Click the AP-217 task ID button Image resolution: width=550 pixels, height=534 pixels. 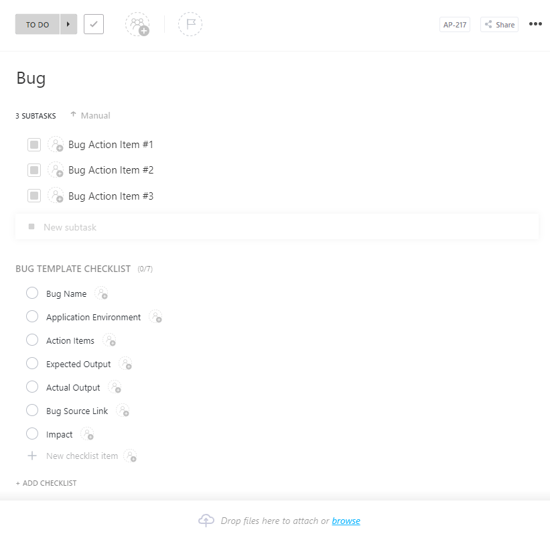(455, 25)
